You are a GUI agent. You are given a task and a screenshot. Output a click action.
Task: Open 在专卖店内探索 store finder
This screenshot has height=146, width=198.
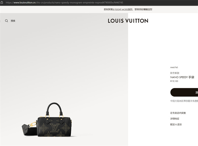[178, 113]
